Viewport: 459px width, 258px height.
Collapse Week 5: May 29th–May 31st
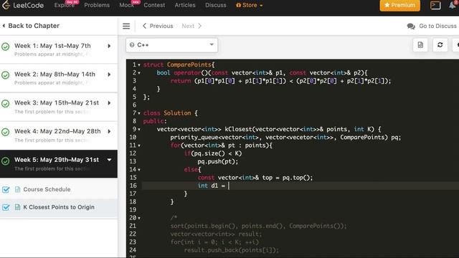pyautogui.click(x=109, y=160)
